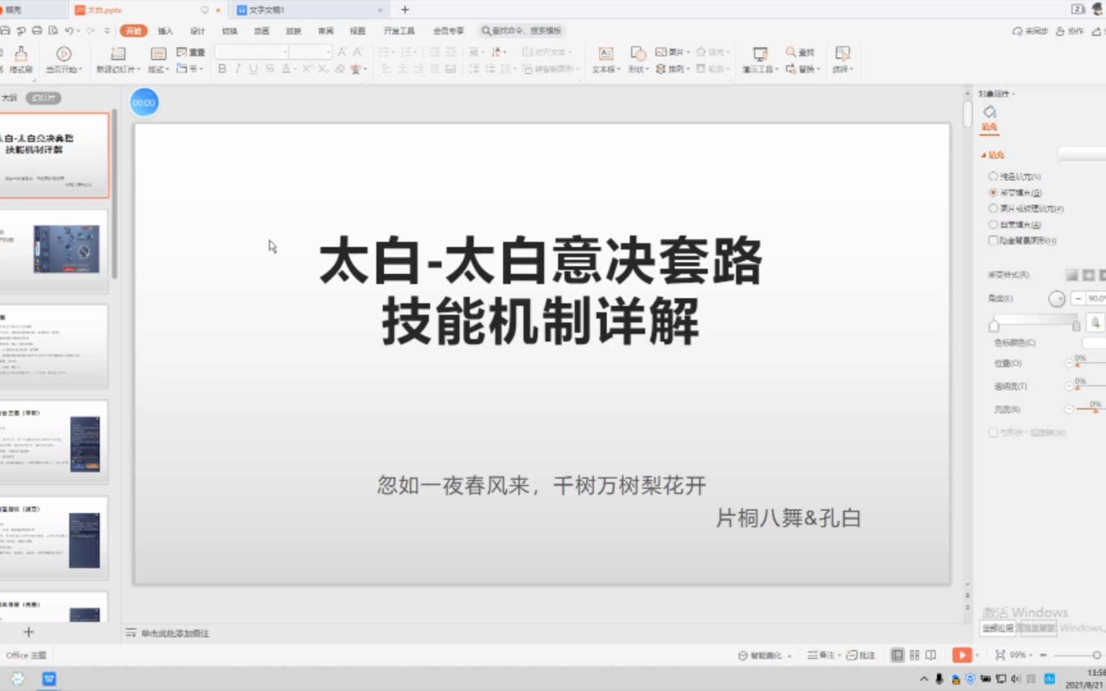Click the Print icon in quick access bar
Image resolution: width=1106 pixels, height=691 pixels.
point(37,30)
